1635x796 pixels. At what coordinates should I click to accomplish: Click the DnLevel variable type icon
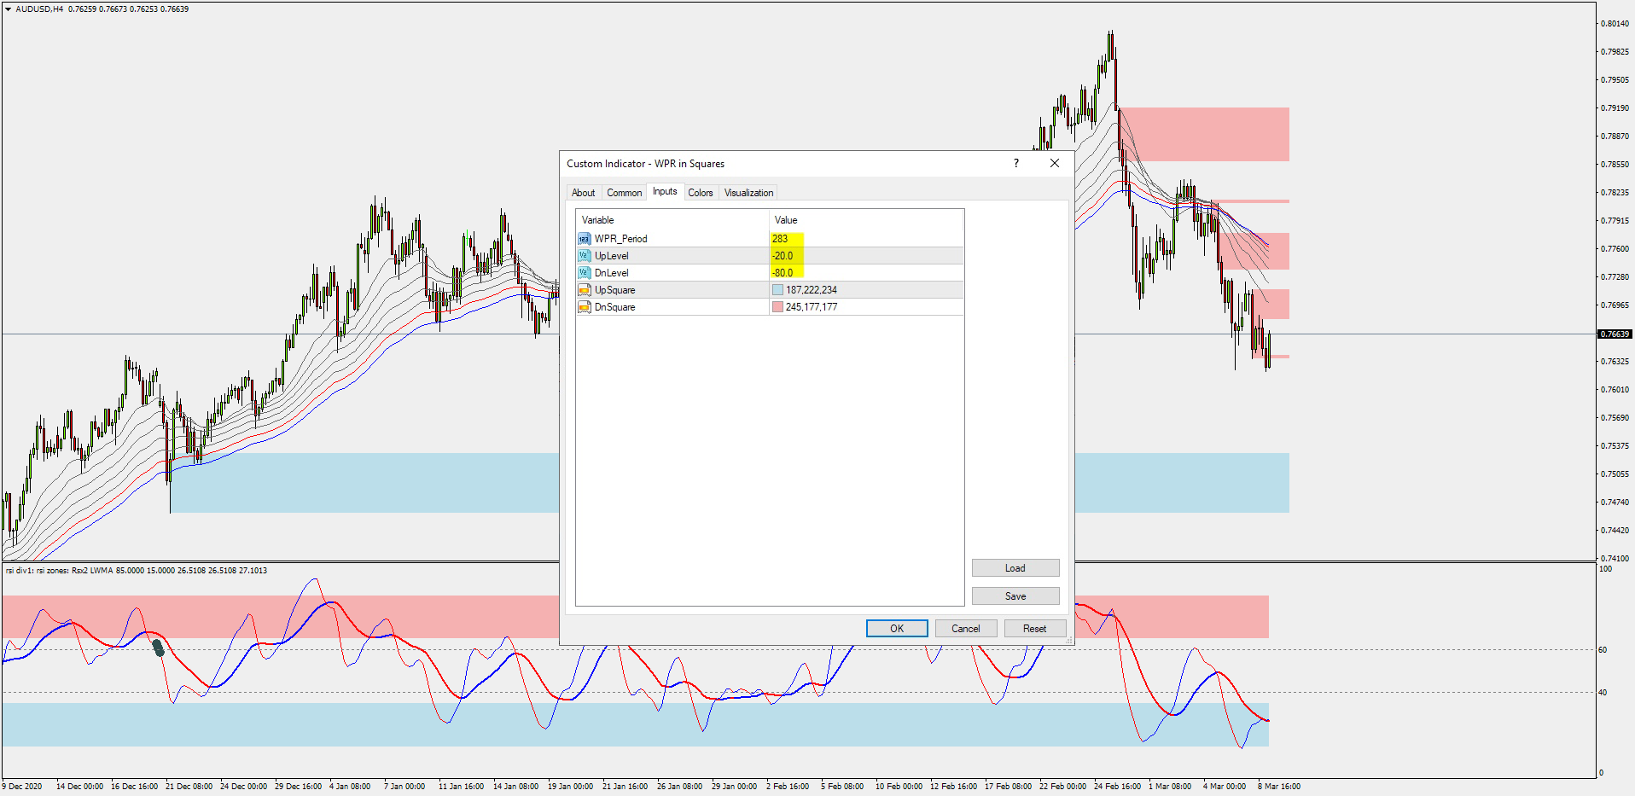pos(585,273)
